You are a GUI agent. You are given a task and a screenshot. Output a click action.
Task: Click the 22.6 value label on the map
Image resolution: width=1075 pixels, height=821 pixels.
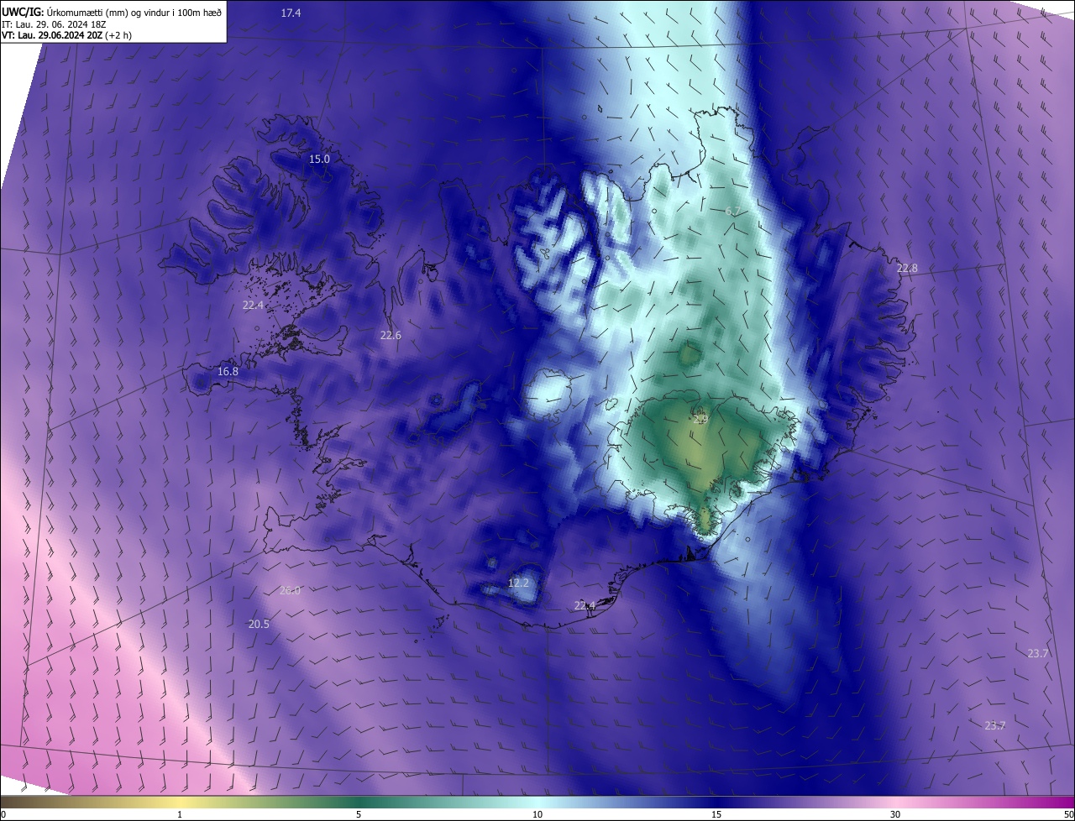point(391,335)
